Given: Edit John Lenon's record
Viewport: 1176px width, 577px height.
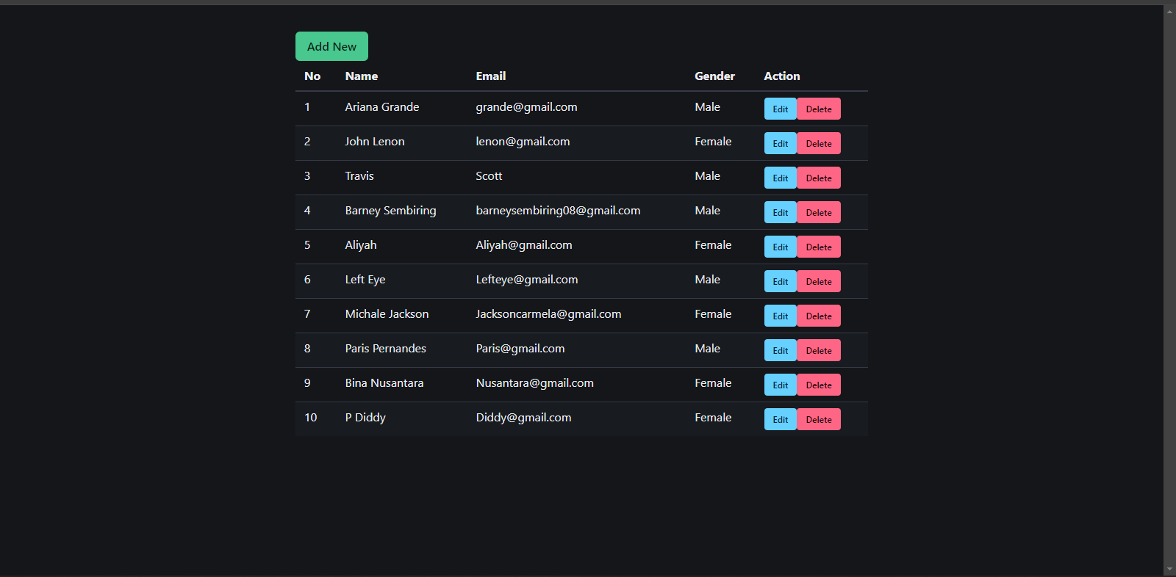Looking at the screenshot, I should pos(780,143).
